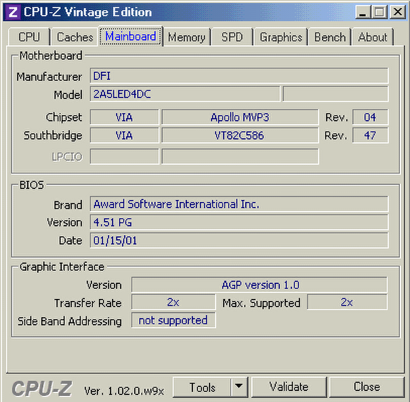Click the Motherboard group label
The width and height of the screenshot is (410, 402).
[51, 56]
